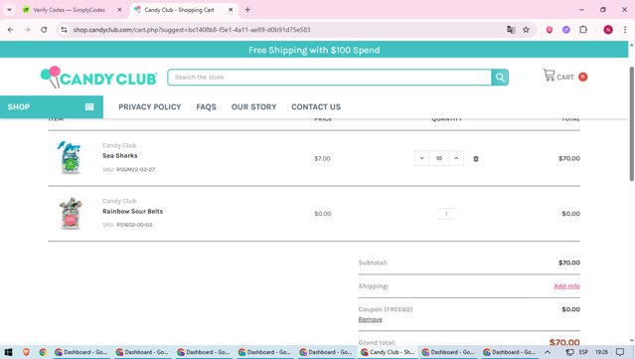Close the Candy Club Shopping Cart tab
The height and width of the screenshot is (359, 635).
[x=231, y=10]
